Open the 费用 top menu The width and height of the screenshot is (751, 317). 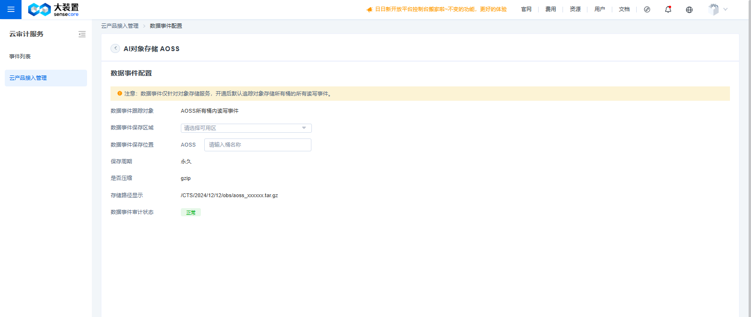coord(551,9)
